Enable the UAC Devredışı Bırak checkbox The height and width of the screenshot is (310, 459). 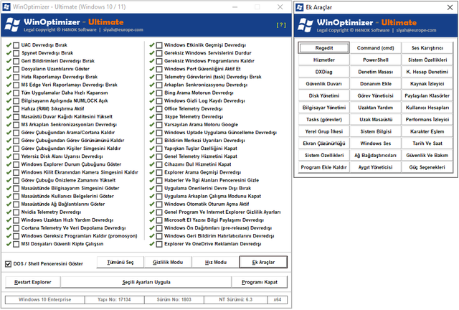point(16,45)
